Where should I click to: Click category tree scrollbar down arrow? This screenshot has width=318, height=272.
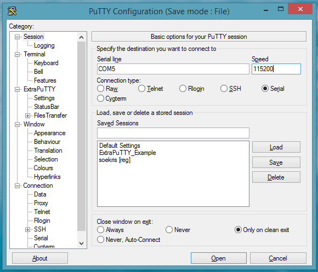click(x=82, y=243)
